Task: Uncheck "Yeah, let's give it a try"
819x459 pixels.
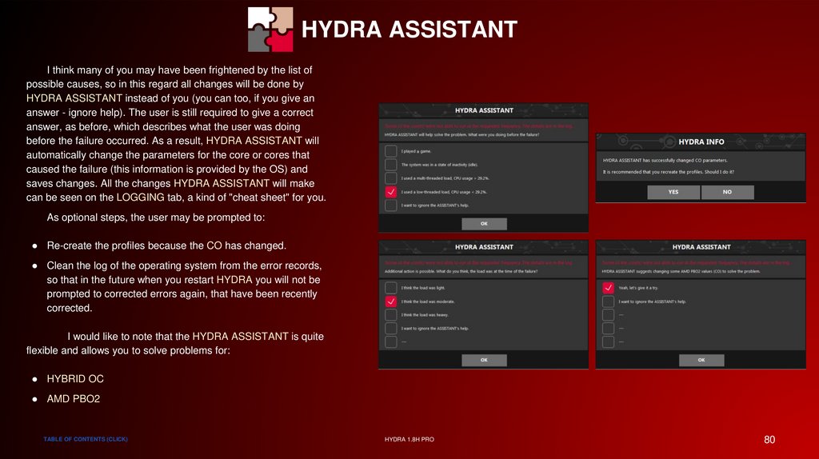Action: (608, 288)
